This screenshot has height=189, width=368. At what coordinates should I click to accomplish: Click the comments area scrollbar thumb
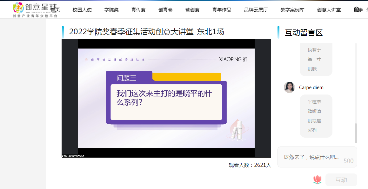(x=356, y=133)
